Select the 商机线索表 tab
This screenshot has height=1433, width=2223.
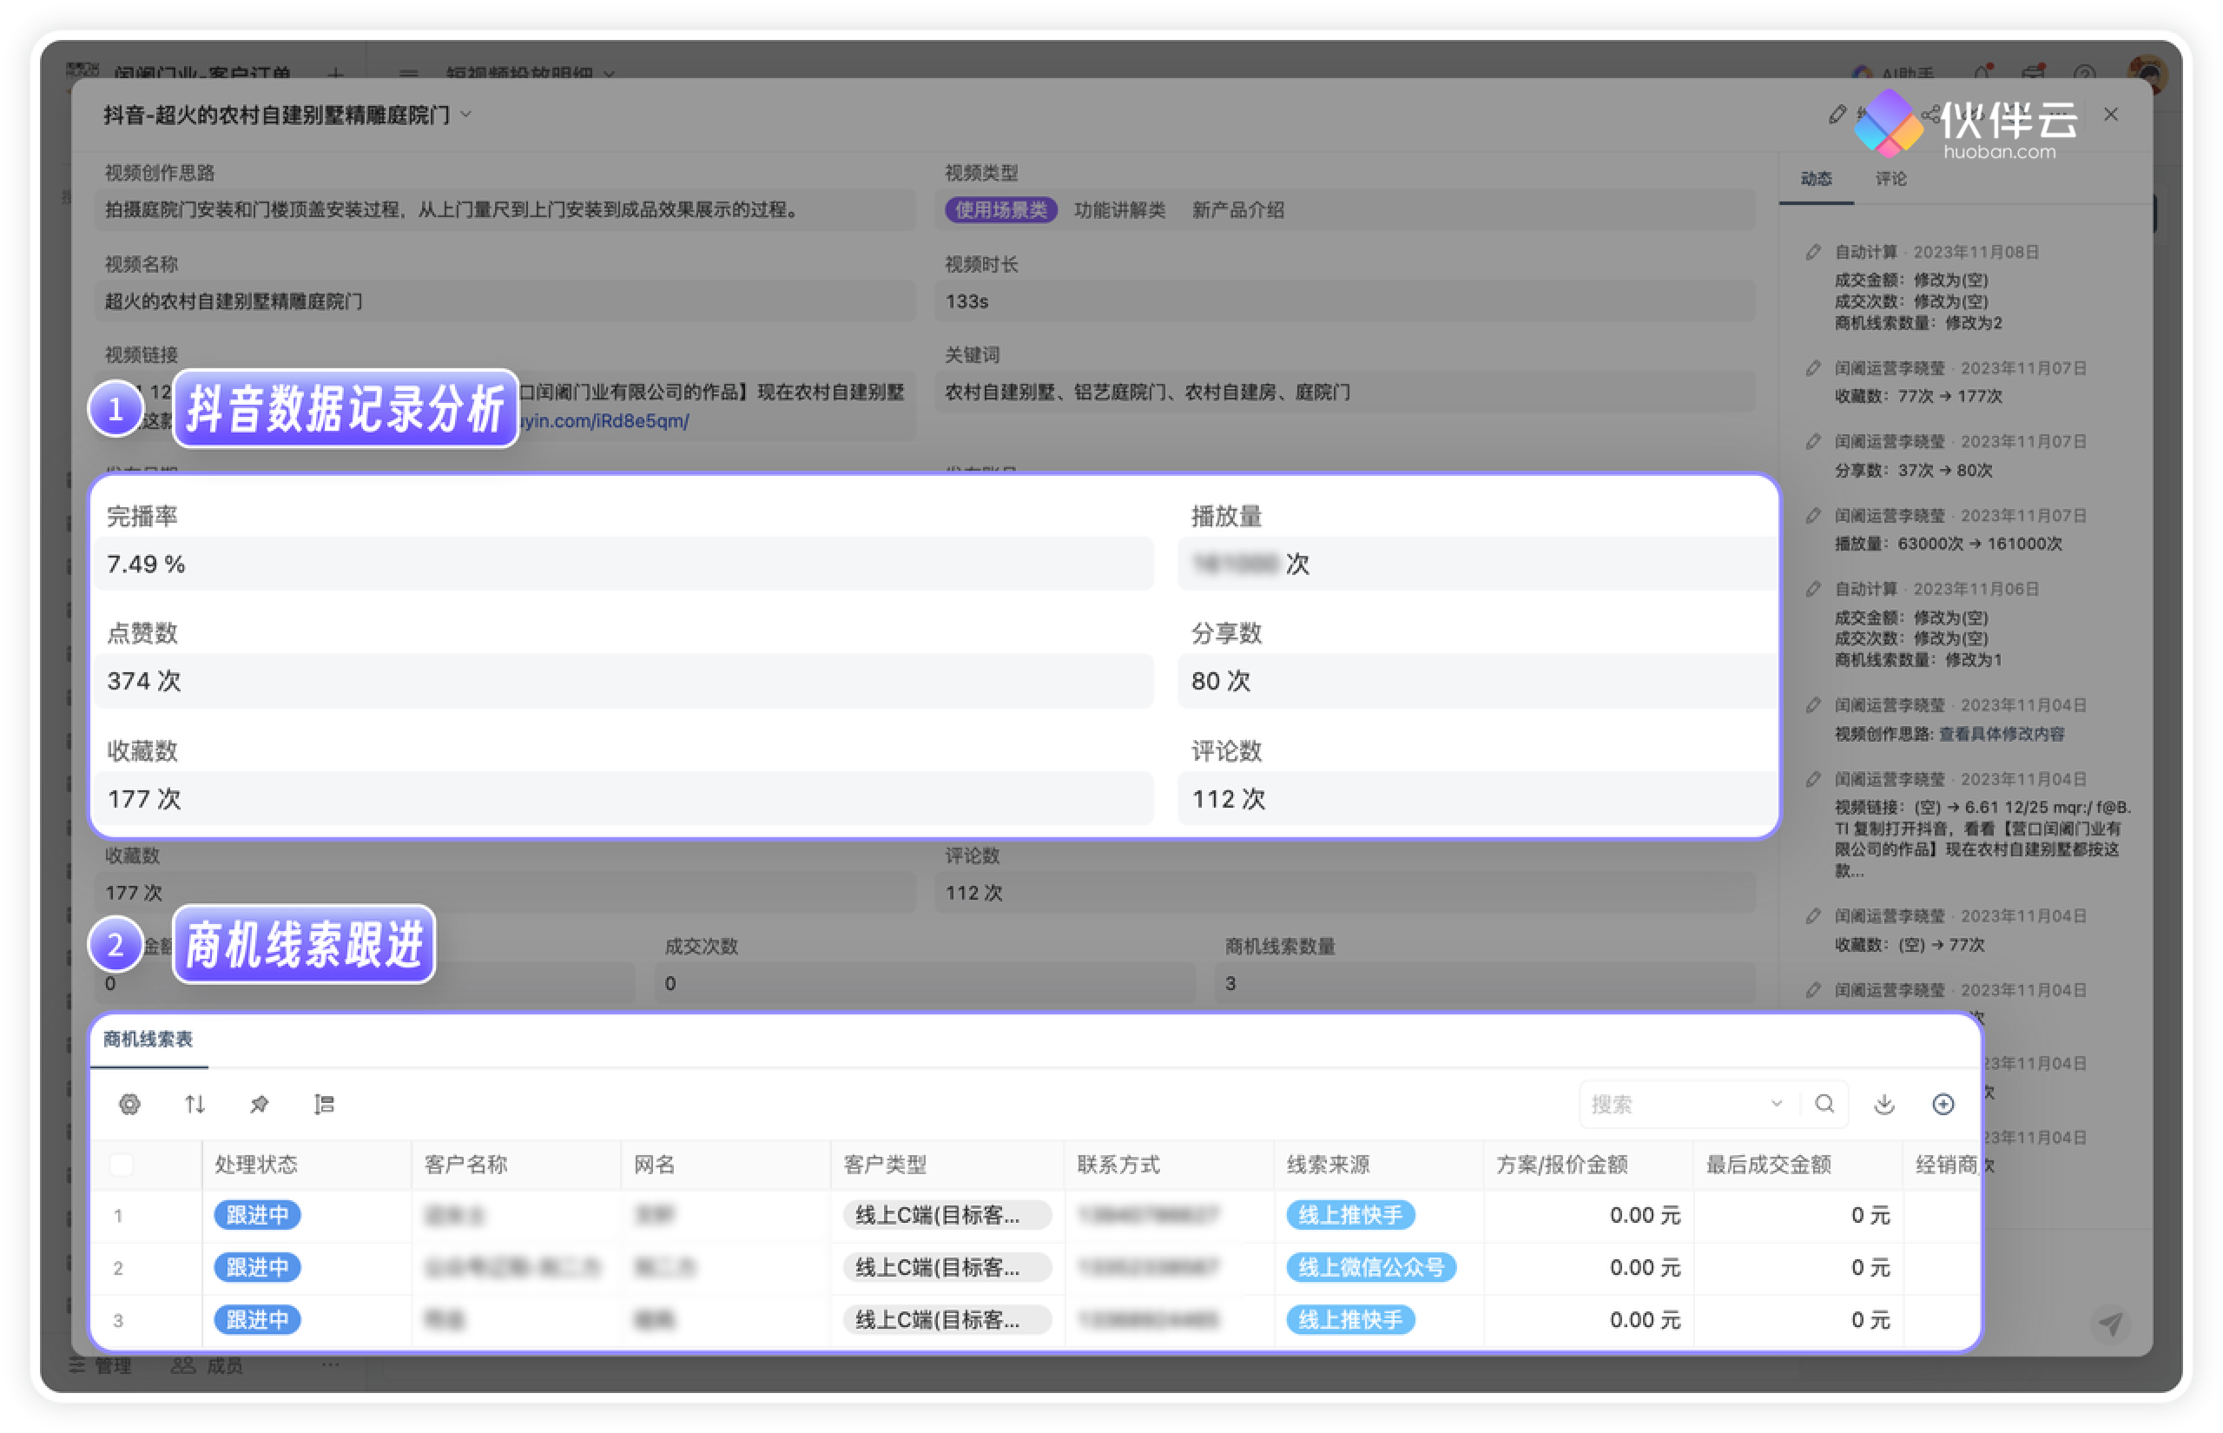[148, 1040]
